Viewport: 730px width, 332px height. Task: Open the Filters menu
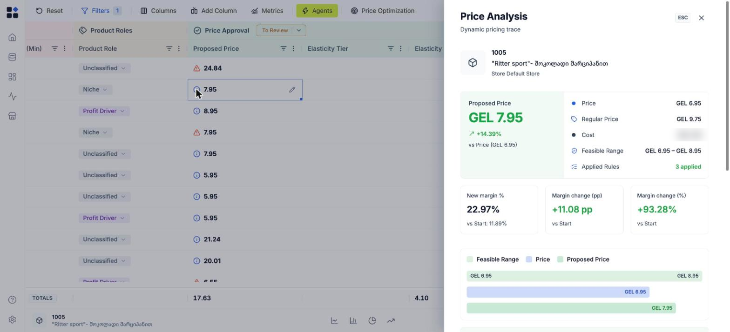click(101, 11)
